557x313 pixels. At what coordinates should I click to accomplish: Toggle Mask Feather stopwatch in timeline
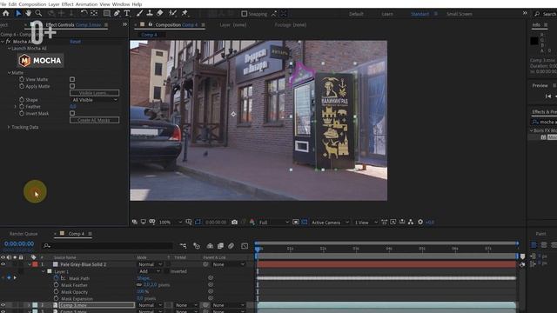(56, 285)
